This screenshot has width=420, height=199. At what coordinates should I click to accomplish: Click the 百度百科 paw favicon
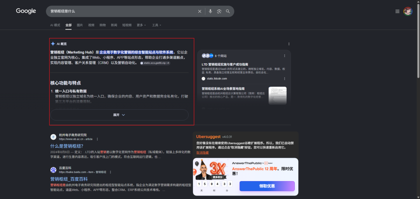tap(53, 170)
